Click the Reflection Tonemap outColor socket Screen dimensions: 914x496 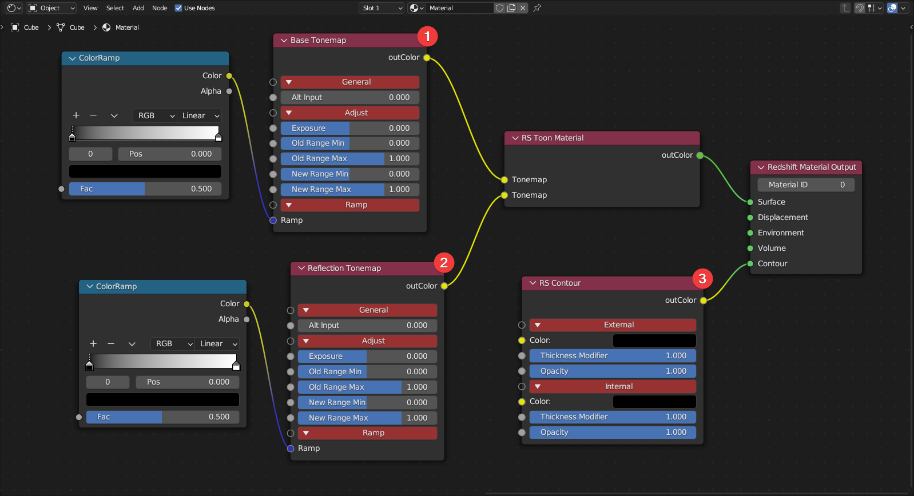click(444, 286)
